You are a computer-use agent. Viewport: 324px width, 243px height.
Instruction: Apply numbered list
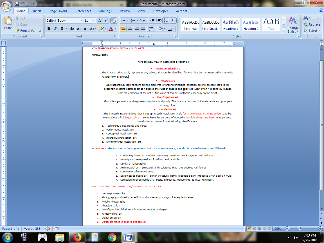click(133, 21)
